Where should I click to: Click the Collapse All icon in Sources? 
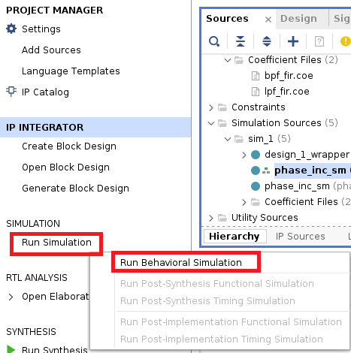coord(241,41)
